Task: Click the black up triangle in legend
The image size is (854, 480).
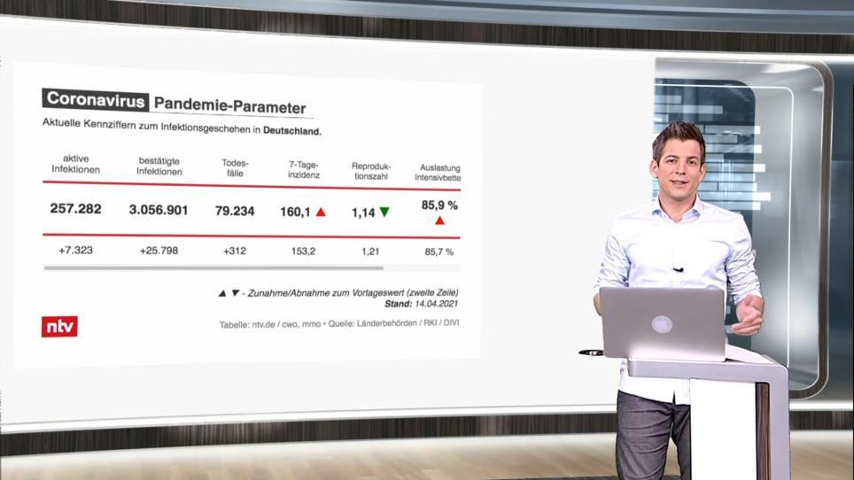Action: [x=222, y=292]
